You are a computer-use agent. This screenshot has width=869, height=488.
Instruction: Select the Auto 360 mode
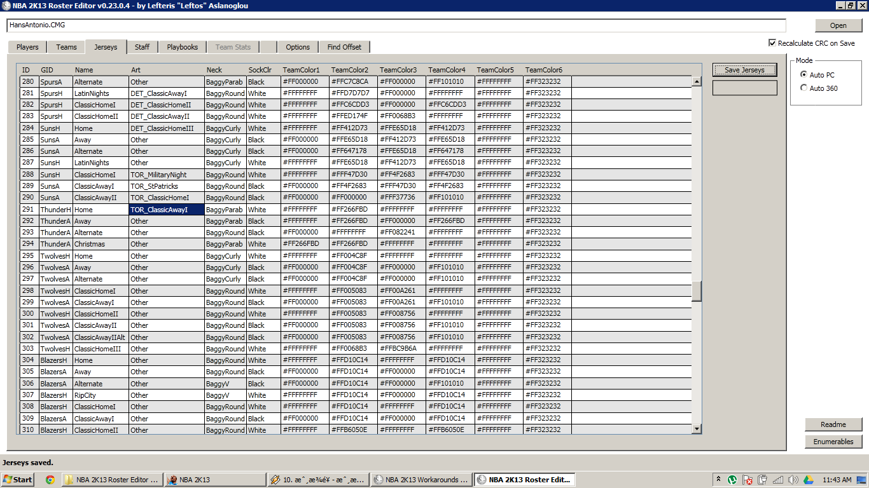point(804,88)
